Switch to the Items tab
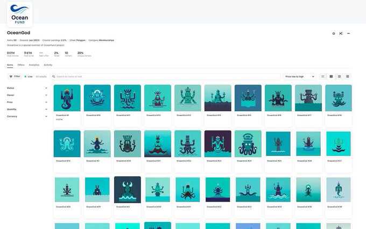The width and height of the screenshot is (366, 229). pos(10,65)
